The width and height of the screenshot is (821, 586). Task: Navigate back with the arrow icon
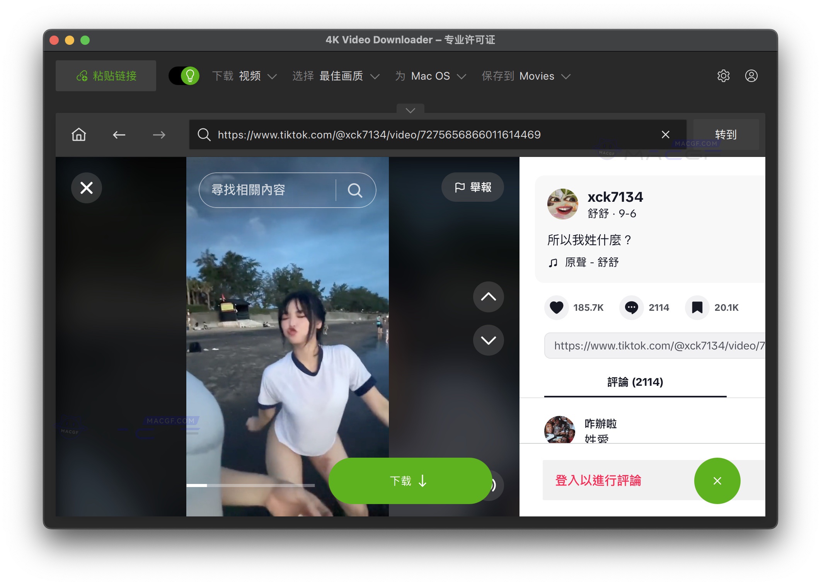[x=119, y=135]
